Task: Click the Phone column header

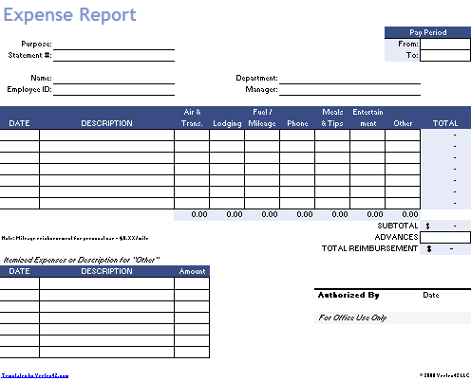Action: pos(297,123)
